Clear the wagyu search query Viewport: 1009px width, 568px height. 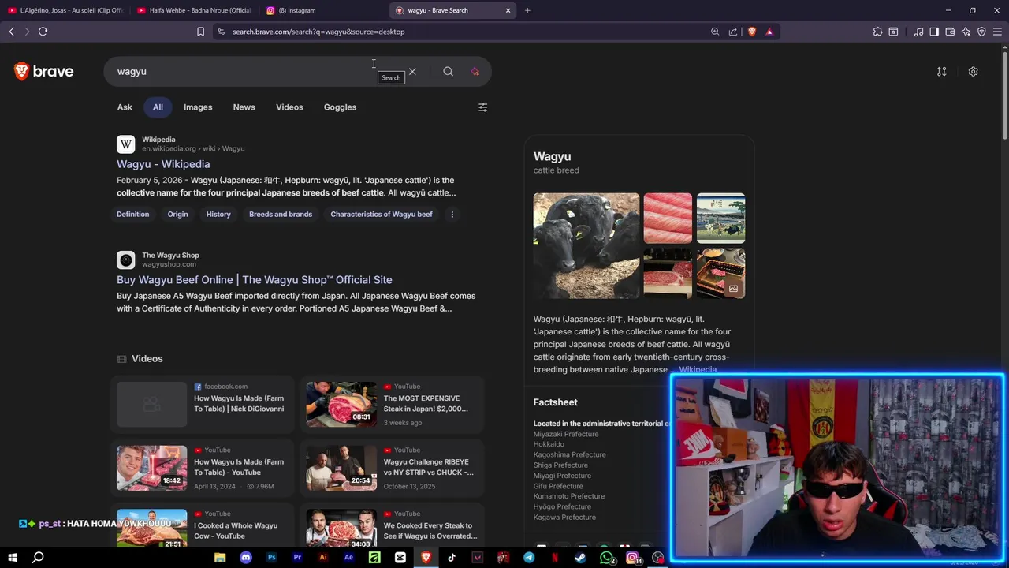tap(412, 72)
